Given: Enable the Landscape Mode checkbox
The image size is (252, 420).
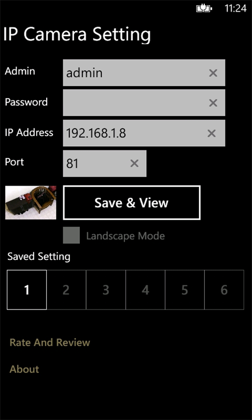Looking at the screenshot, I should (x=71, y=235).
